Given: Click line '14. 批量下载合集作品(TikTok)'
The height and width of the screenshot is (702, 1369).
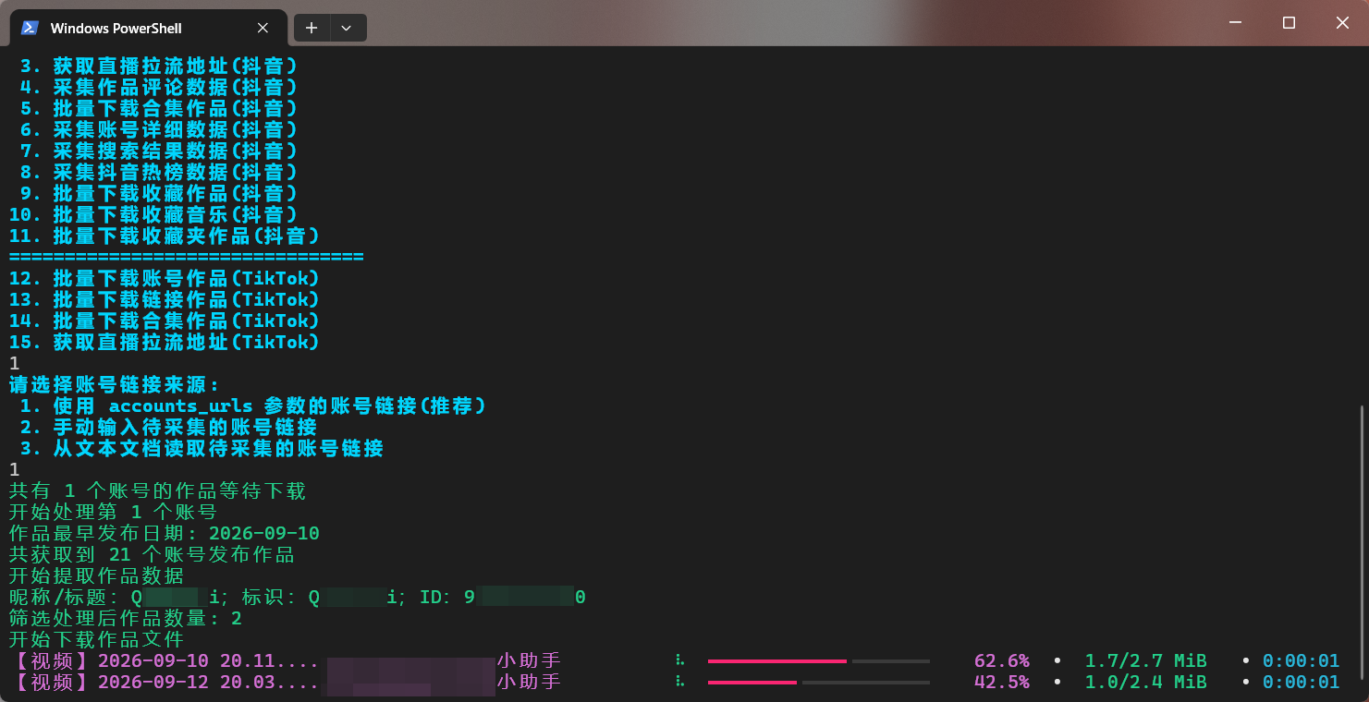Looking at the screenshot, I should click(165, 321).
